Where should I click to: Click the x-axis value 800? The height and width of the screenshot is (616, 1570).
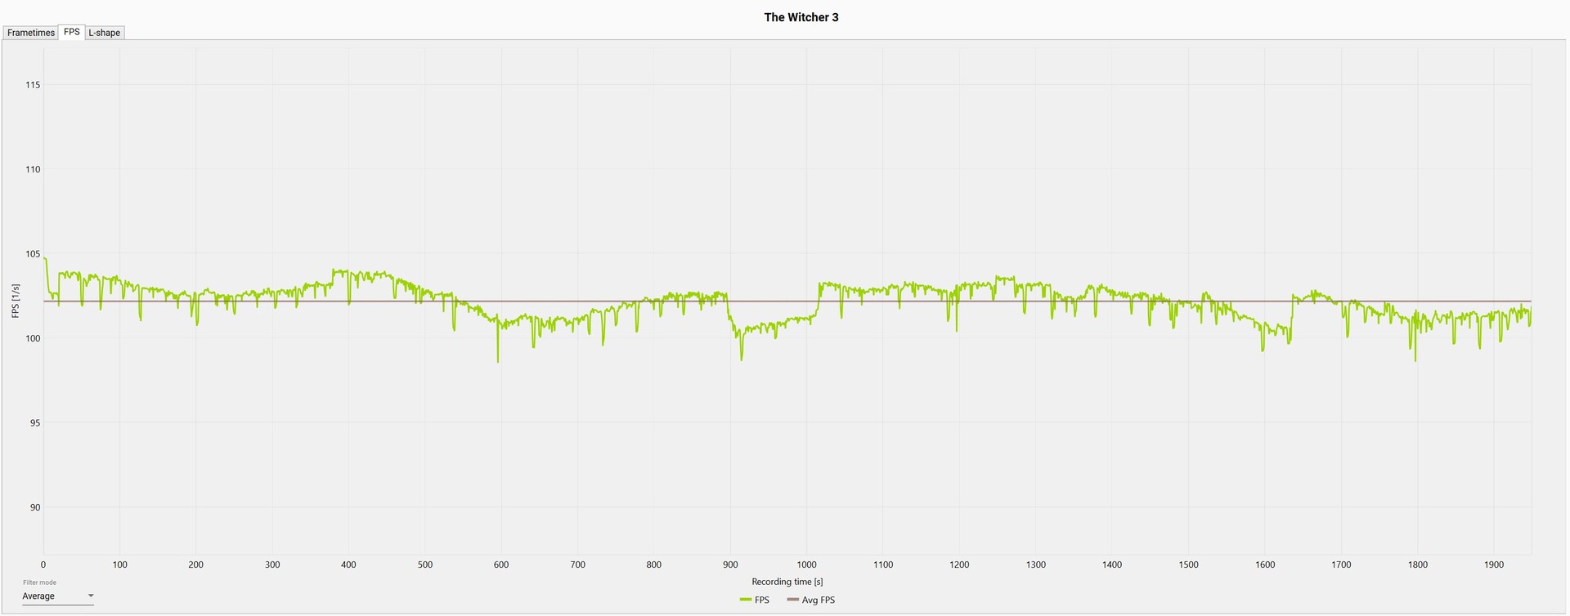pyautogui.click(x=654, y=565)
